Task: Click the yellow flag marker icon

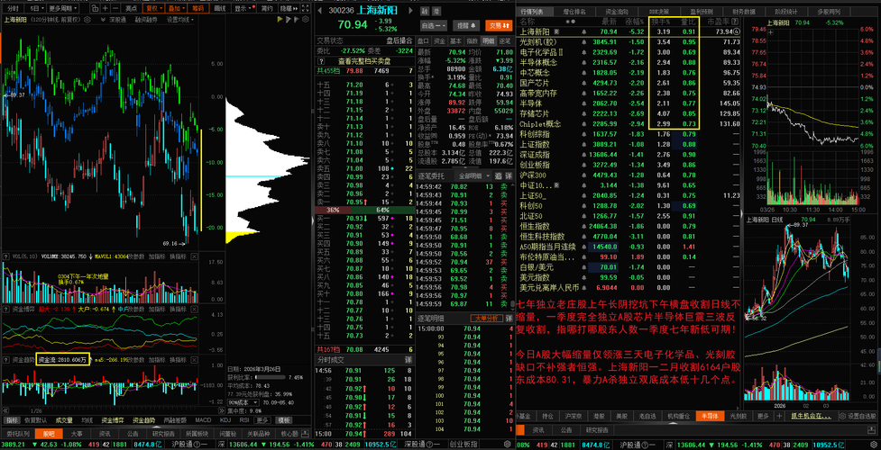Action: click(x=280, y=20)
